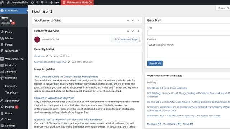Open the Screen Options dropdown tab
Viewport: 230px width, 129px height.
223,8
